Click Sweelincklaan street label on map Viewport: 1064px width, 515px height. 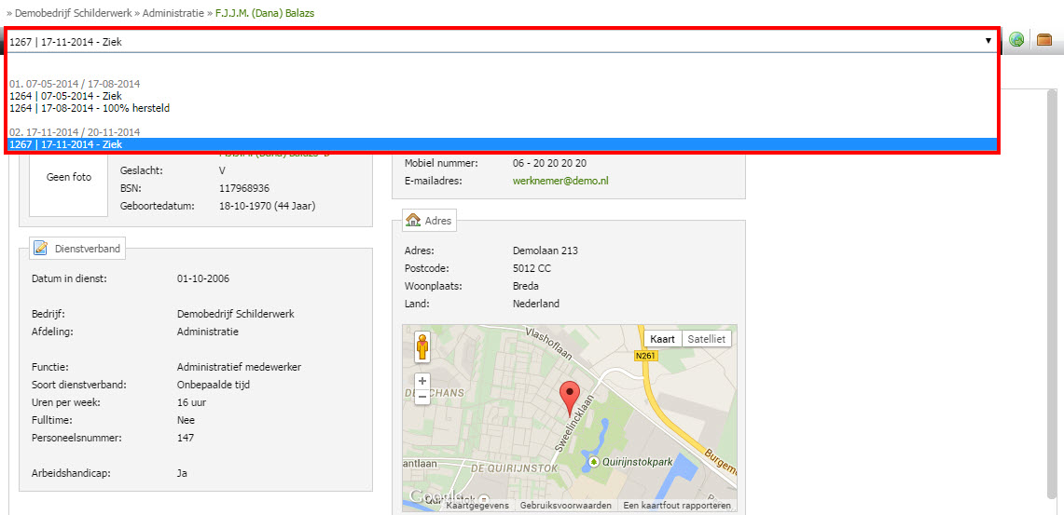coord(573,422)
